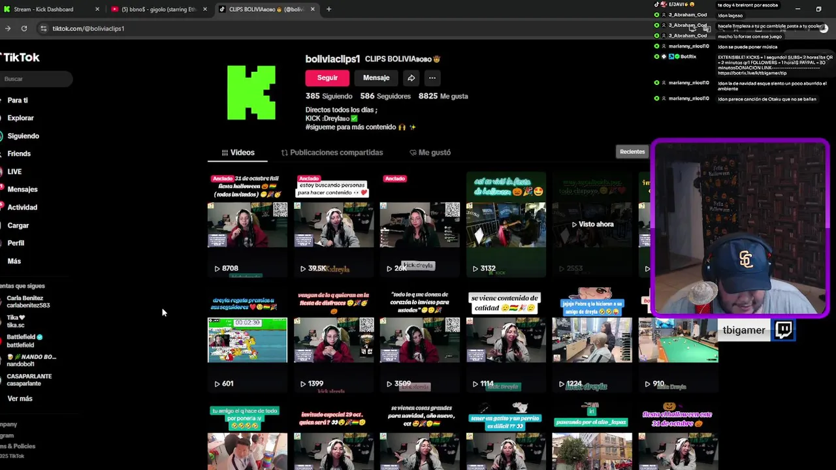Click the TikTok logo in sidebar
The width and height of the screenshot is (836, 470).
click(20, 57)
